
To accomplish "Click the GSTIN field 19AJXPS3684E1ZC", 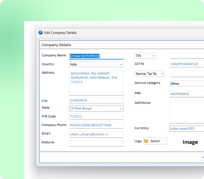I will coord(187,64).
